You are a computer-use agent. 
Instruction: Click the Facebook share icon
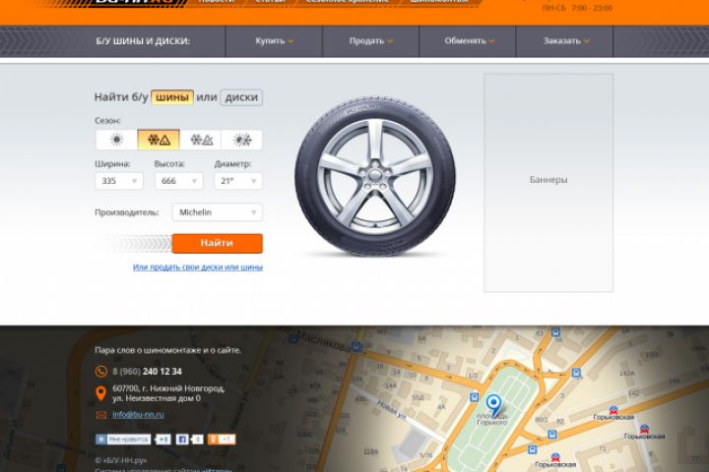182,439
